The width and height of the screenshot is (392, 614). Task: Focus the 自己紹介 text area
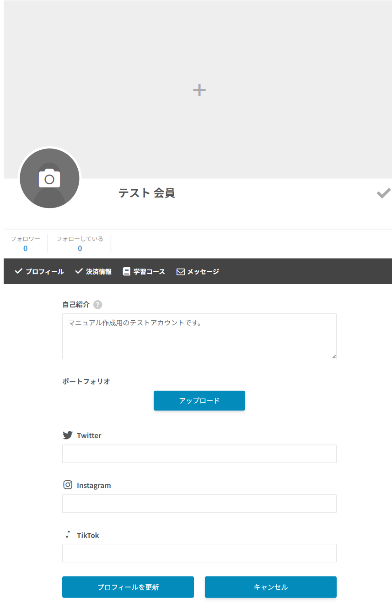199,336
